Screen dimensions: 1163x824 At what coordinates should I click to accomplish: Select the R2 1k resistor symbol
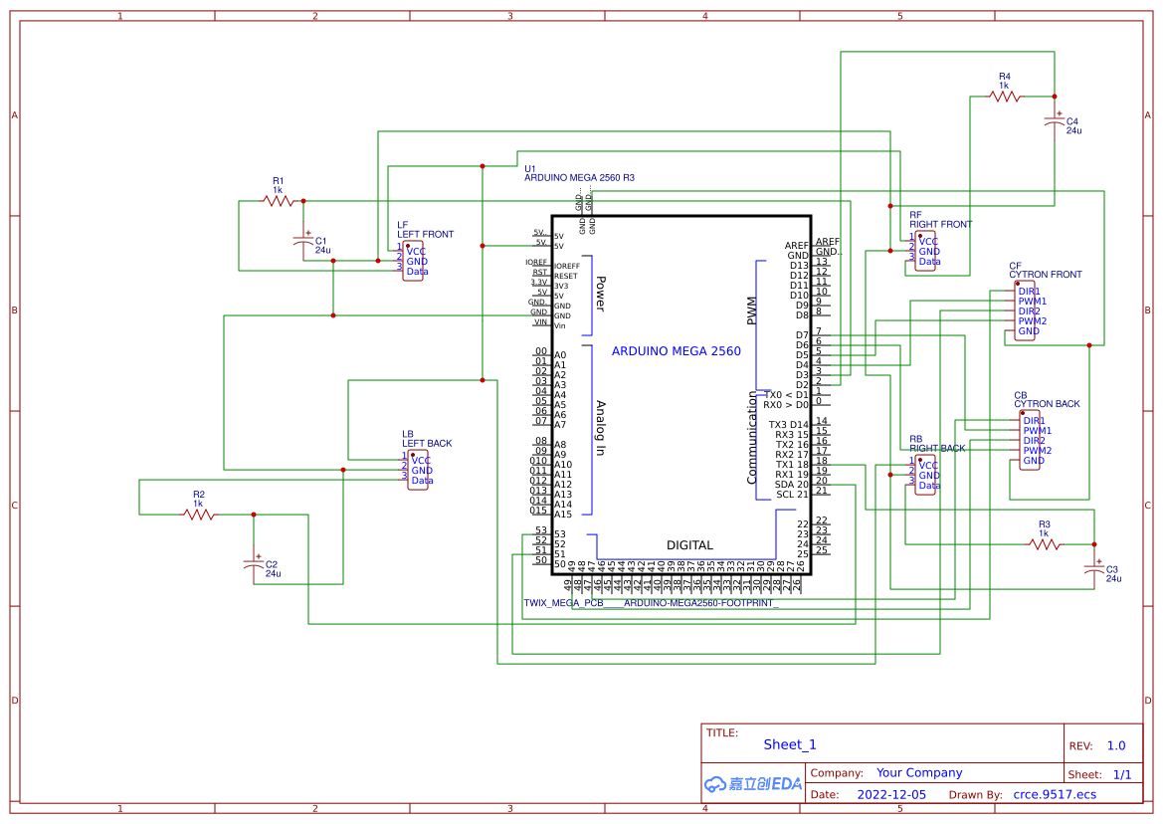(199, 514)
